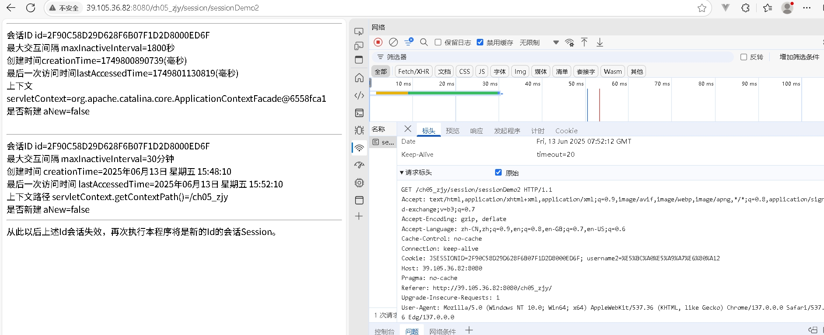Screen dimensions: 824x335
Task: Clear the network log
Action: [393, 42]
